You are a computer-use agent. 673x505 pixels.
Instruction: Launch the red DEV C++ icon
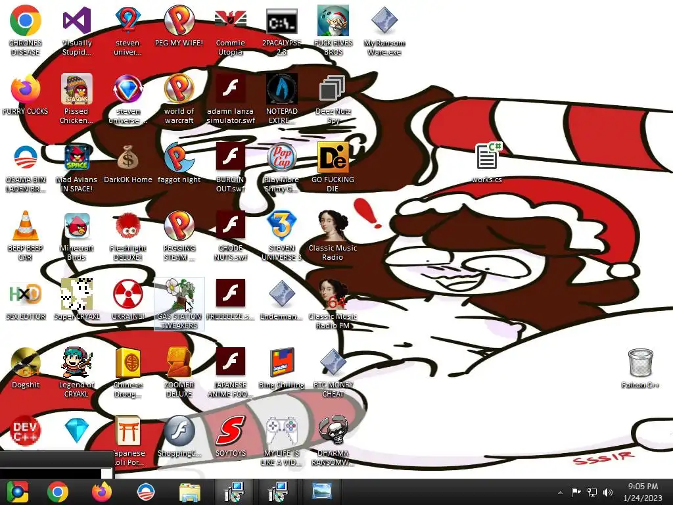click(26, 431)
